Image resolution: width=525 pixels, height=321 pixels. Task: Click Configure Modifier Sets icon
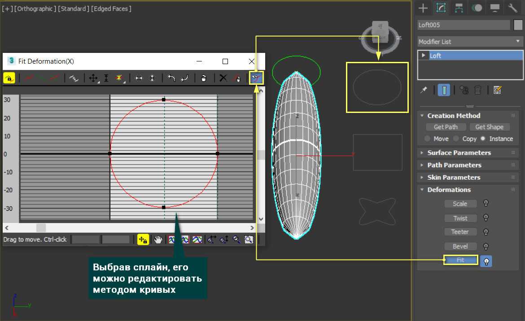(x=497, y=90)
